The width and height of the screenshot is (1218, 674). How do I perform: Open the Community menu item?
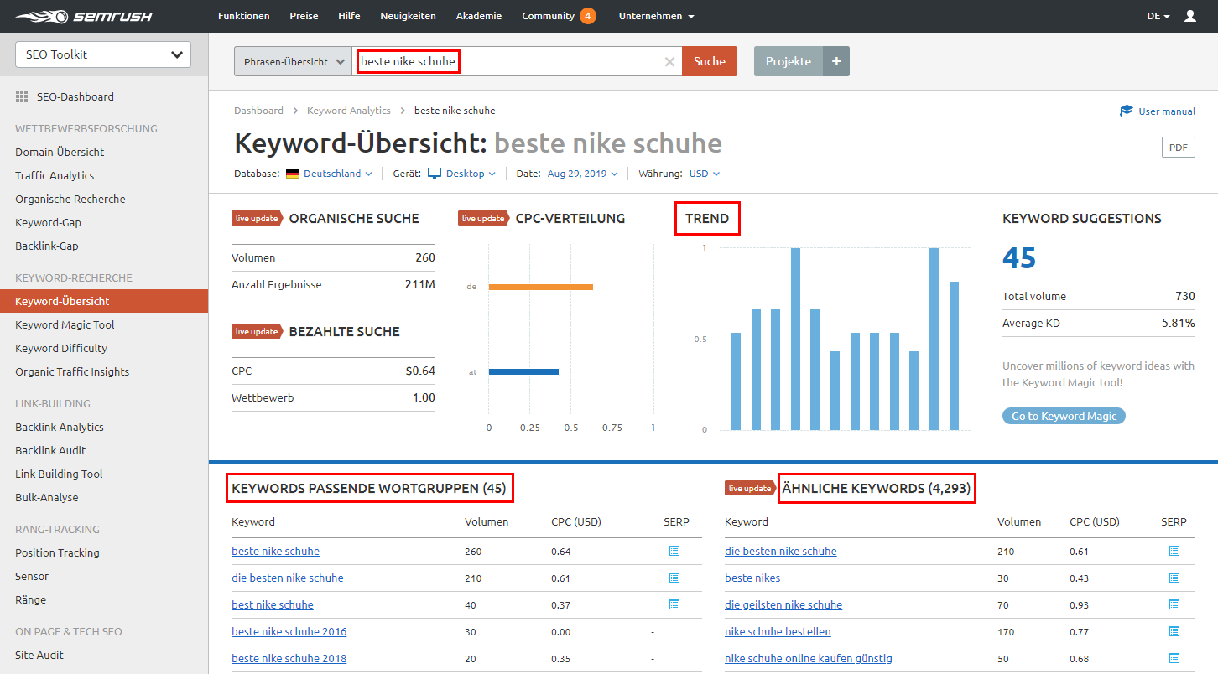[548, 16]
